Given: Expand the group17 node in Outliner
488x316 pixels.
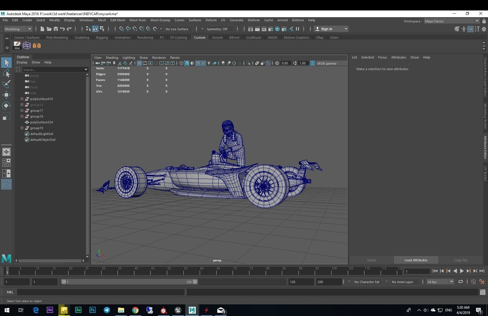Looking at the screenshot, I should (22, 111).
